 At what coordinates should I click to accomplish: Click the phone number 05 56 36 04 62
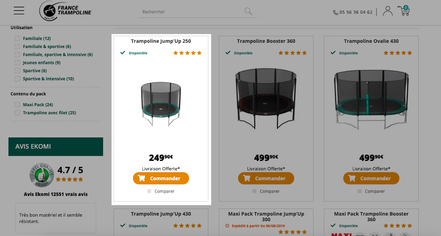356,12
